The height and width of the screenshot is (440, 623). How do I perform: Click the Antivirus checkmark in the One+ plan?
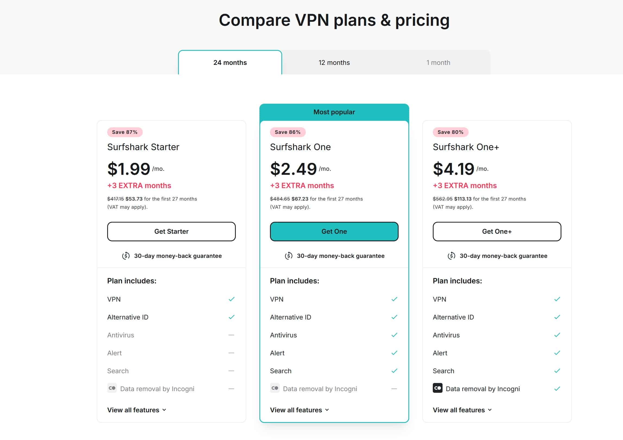tap(557, 335)
